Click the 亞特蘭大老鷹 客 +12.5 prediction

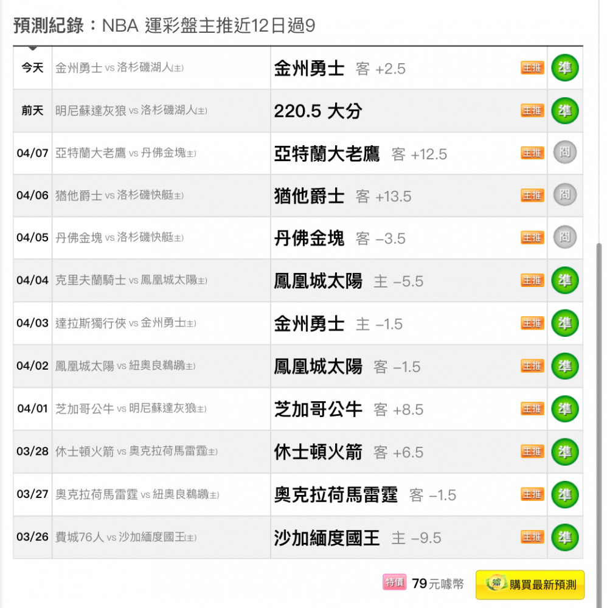(360, 154)
